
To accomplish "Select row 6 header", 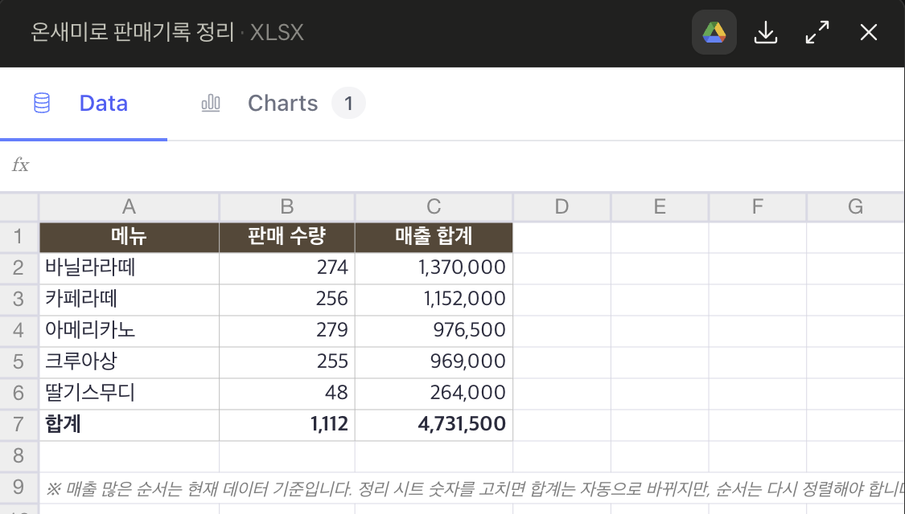I will point(19,393).
